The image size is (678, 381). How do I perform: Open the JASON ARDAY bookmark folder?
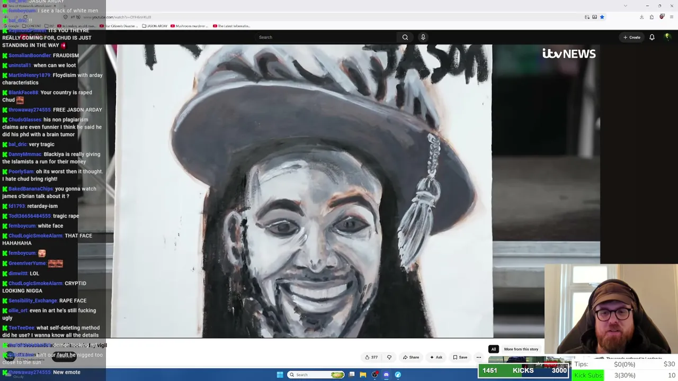pyautogui.click(x=155, y=26)
